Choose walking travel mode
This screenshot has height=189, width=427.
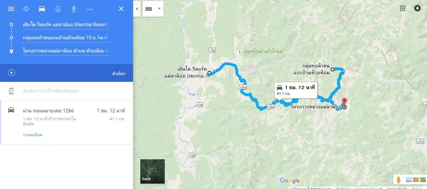tap(74, 9)
